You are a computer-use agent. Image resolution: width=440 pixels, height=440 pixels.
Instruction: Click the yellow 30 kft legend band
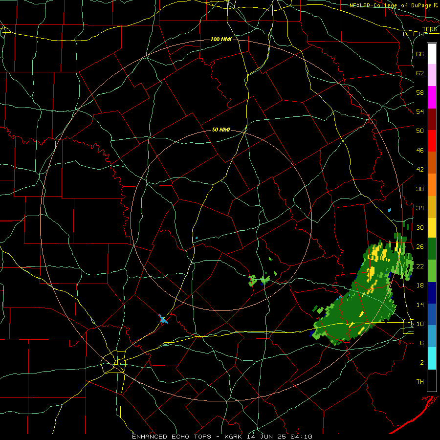coord(432,228)
